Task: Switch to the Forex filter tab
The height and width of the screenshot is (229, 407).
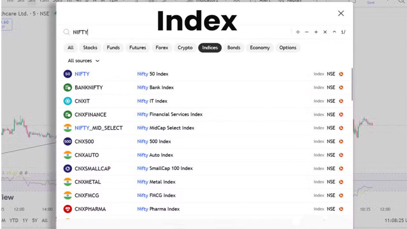Action: pos(162,48)
